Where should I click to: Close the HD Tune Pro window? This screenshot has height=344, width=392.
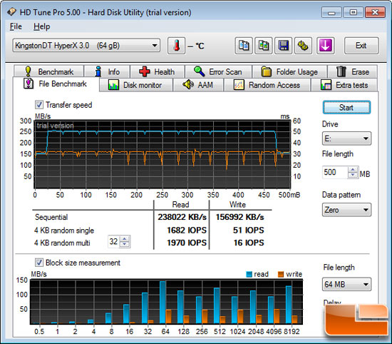(375, 12)
